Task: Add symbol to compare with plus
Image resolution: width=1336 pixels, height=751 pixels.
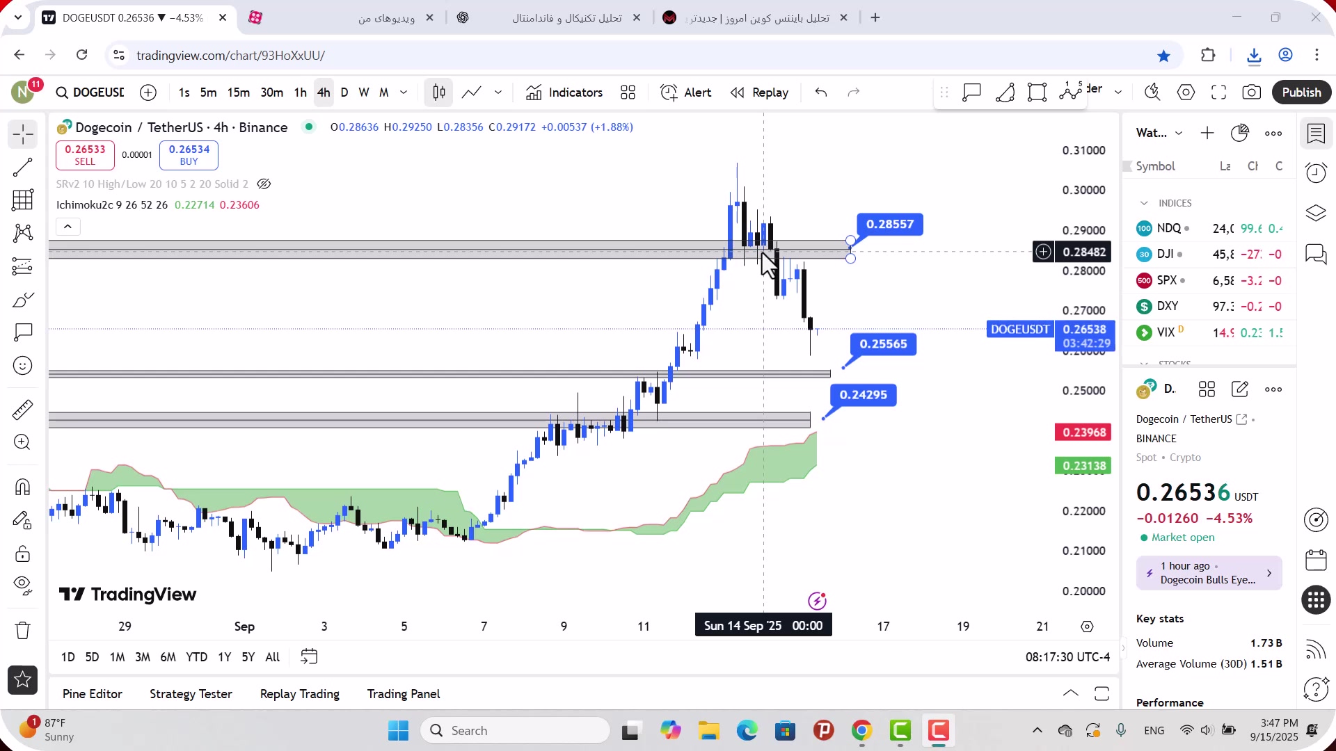Action: tap(148, 92)
